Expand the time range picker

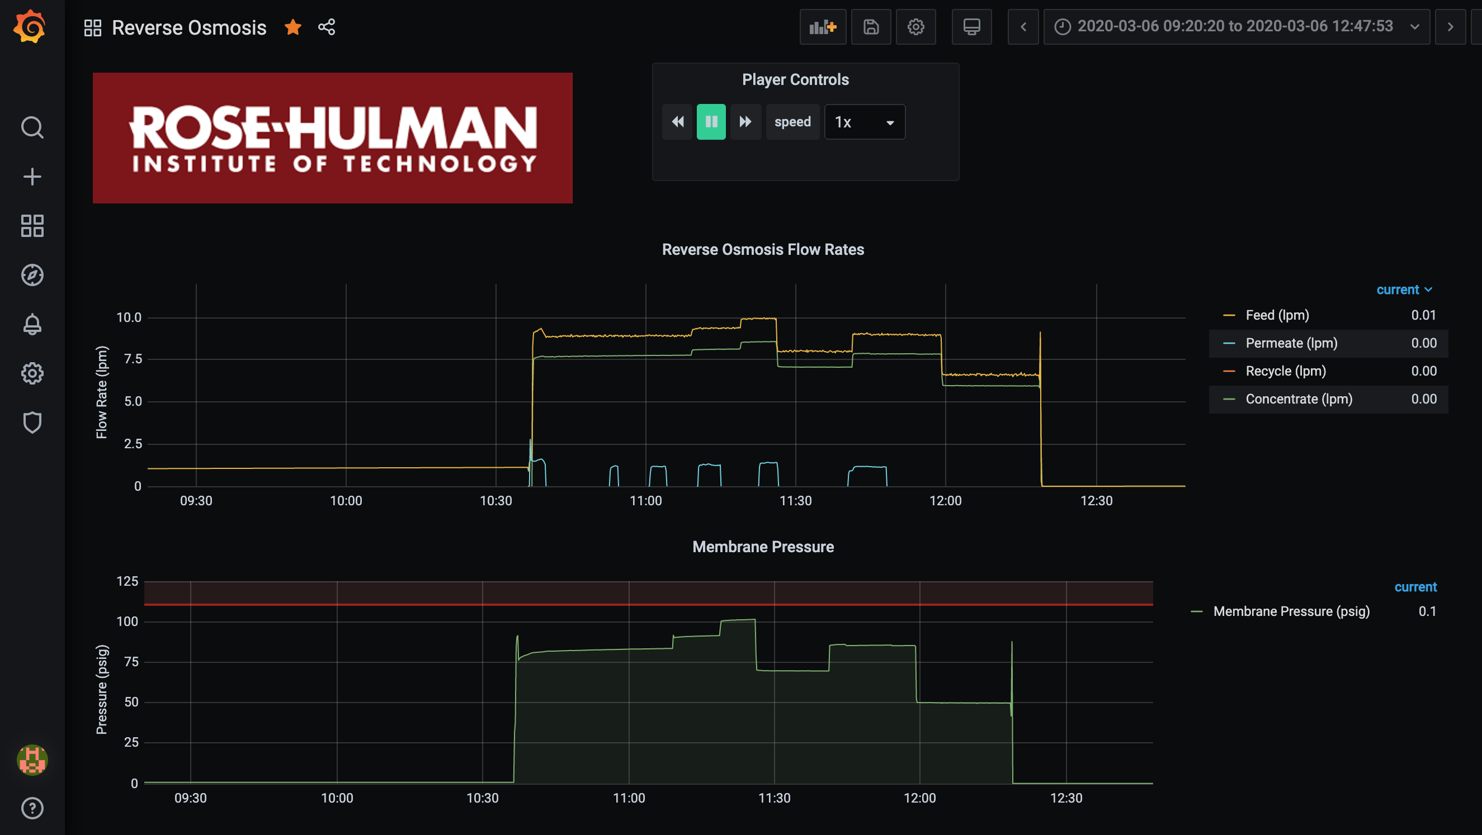coord(1236,27)
